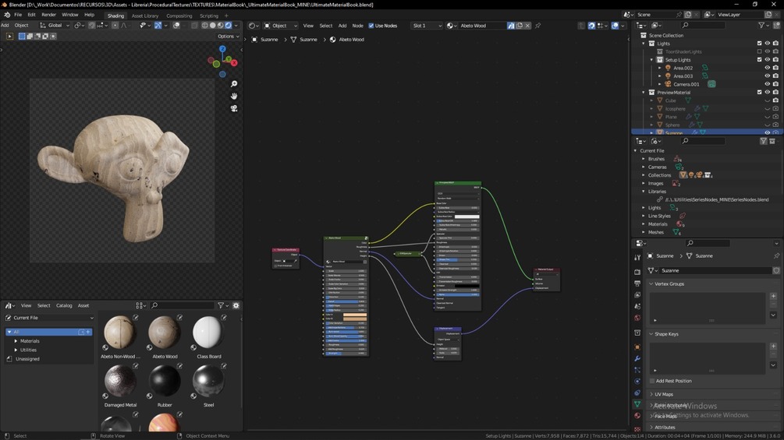Zoom the 3D viewport with magnifier icon
784x440 pixels.
[233, 84]
